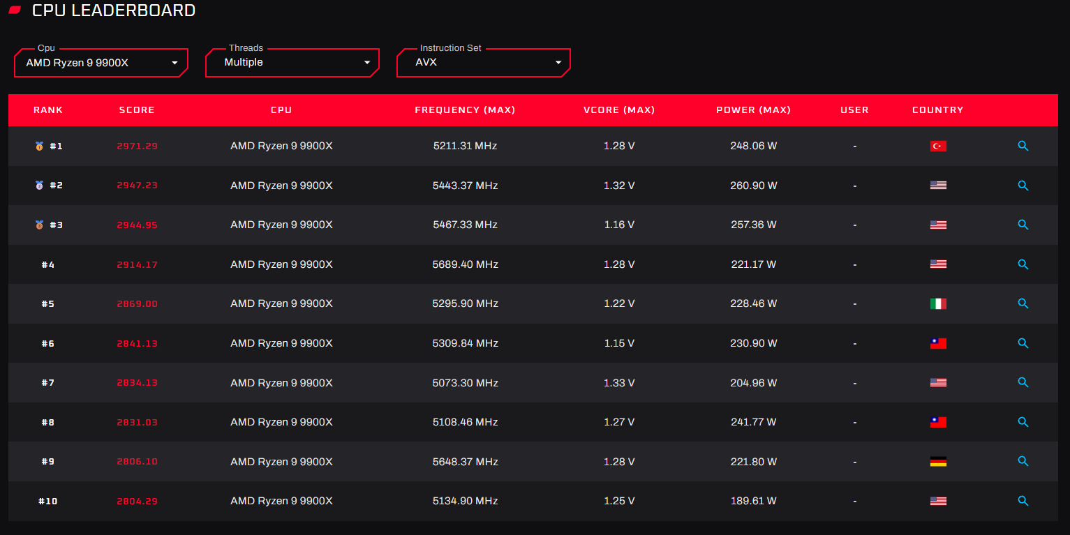1070x535 pixels.
Task: Select the score 2841.13
Action: click(x=138, y=343)
